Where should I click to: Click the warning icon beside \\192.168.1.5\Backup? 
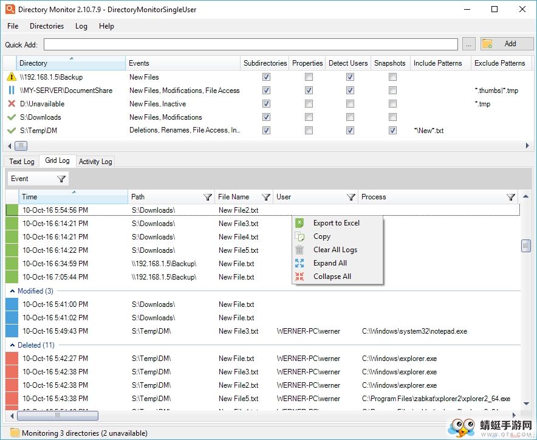[x=12, y=77]
